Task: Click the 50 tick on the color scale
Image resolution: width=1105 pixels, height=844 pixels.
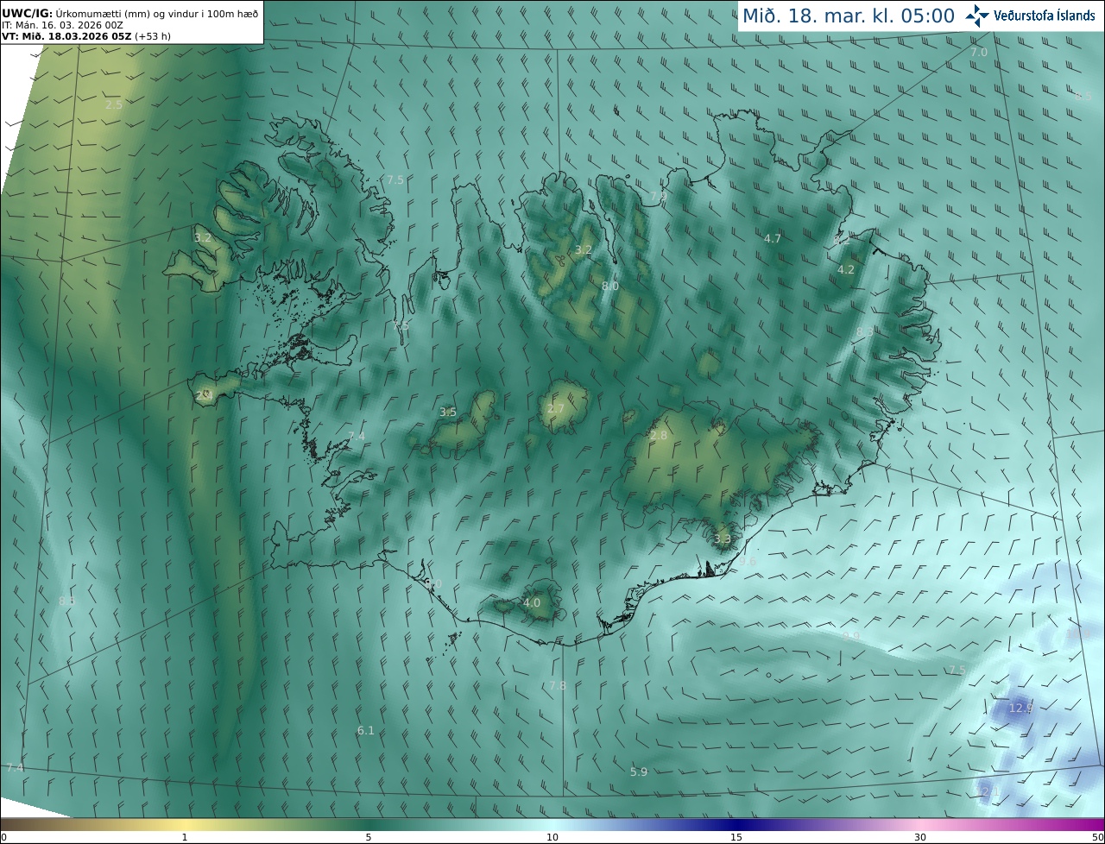Action: click(x=1097, y=837)
